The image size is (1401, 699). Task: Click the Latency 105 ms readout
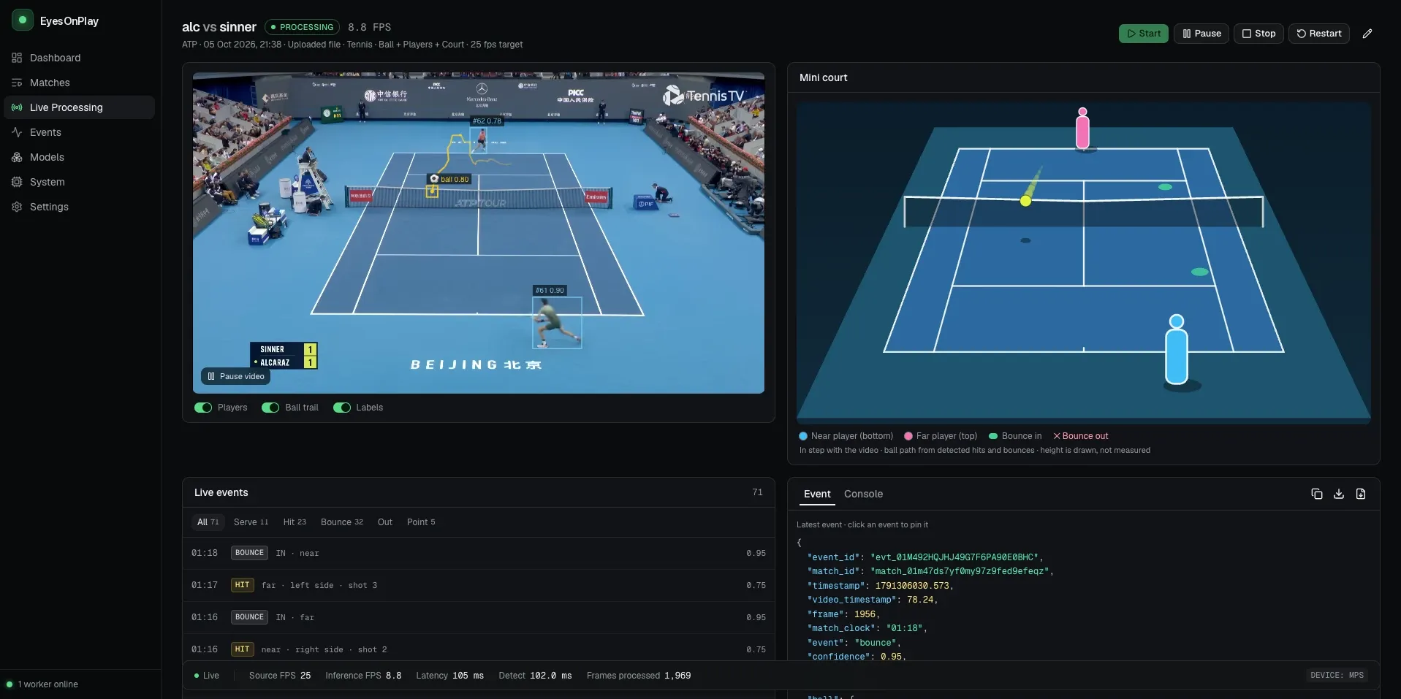click(449, 676)
